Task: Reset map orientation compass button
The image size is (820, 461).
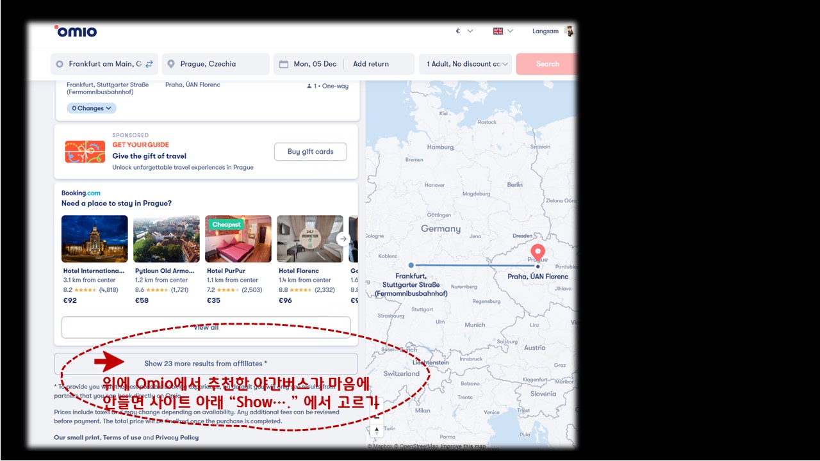Action: click(377, 430)
